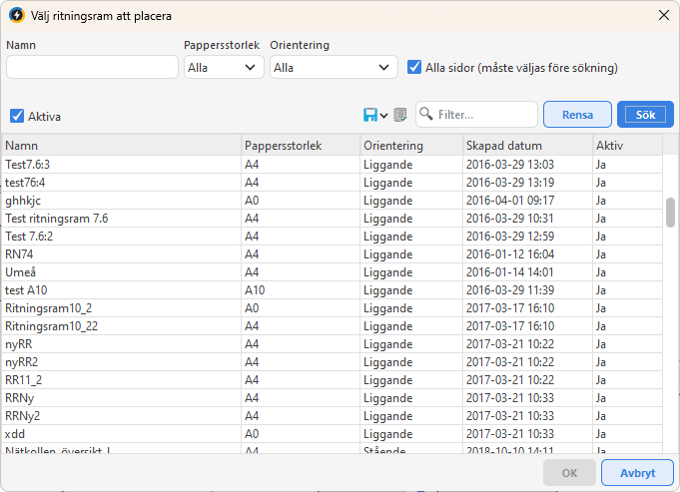Click the application logo in title bar
680x492 pixels.
pyautogui.click(x=16, y=15)
